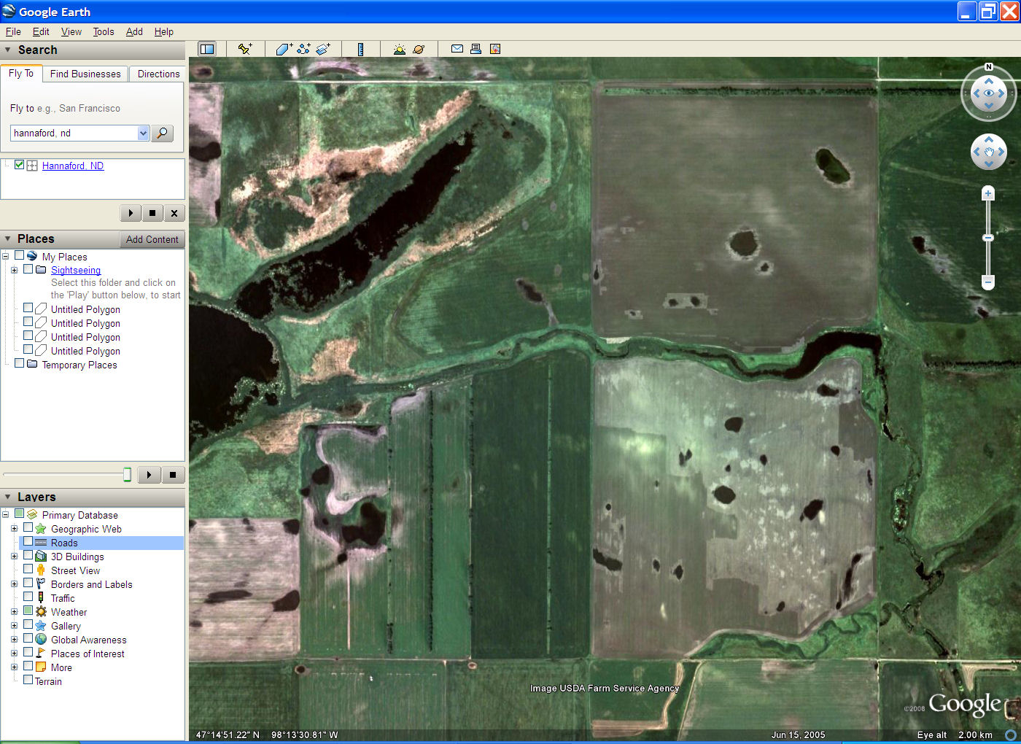Select the Global Awareness layer row
The width and height of the screenshot is (1021, 744).
(x=88, y=640)
